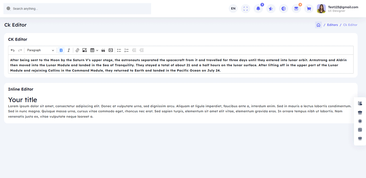The width and height of the screenshot is (366, 178).
Task: Open the notifications bell
Action: tap(258, 8)
